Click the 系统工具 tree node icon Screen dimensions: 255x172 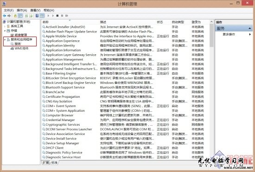click(8, 26)
